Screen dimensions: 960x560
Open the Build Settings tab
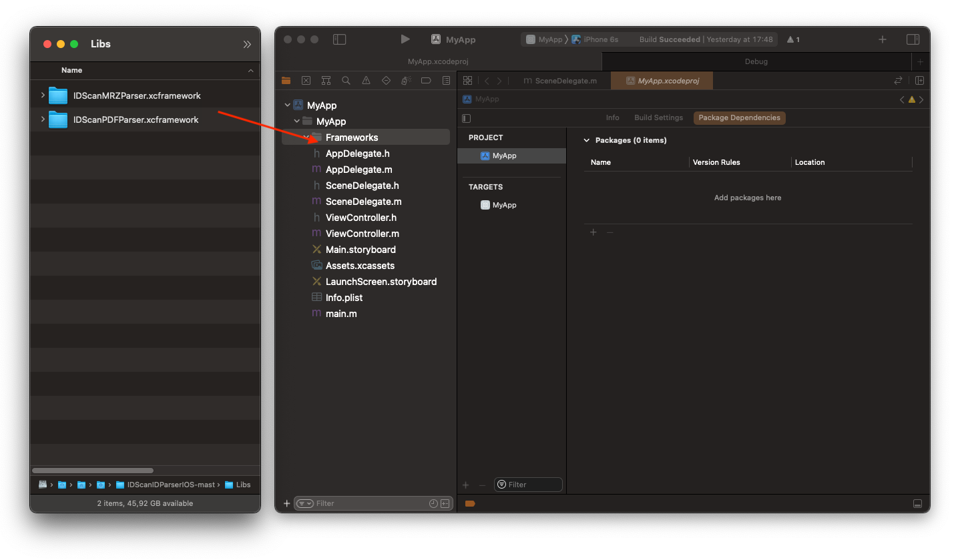pyautogui.click(x=658, y=117)
